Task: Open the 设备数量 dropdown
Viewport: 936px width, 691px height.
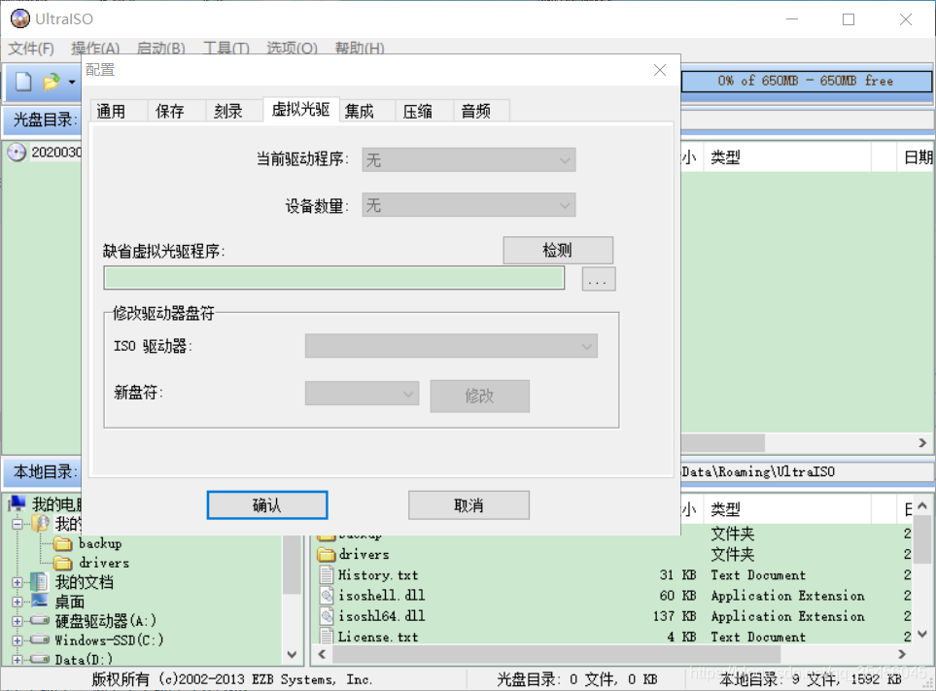Action: click(468, 205)
